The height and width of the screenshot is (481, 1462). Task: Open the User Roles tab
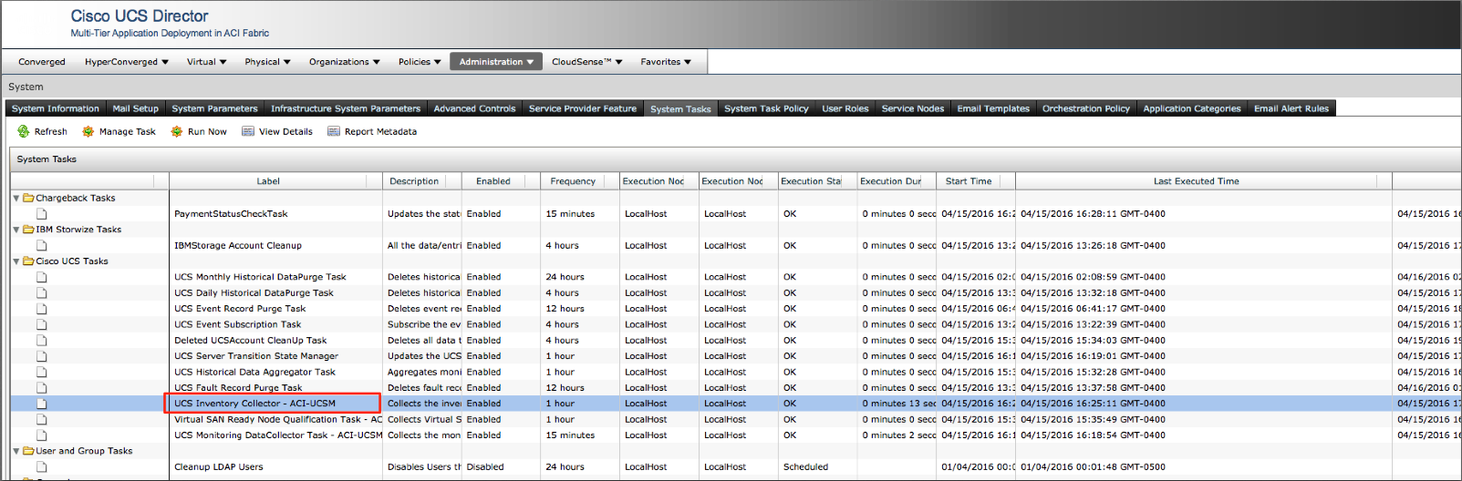click(x=845, y=108)
